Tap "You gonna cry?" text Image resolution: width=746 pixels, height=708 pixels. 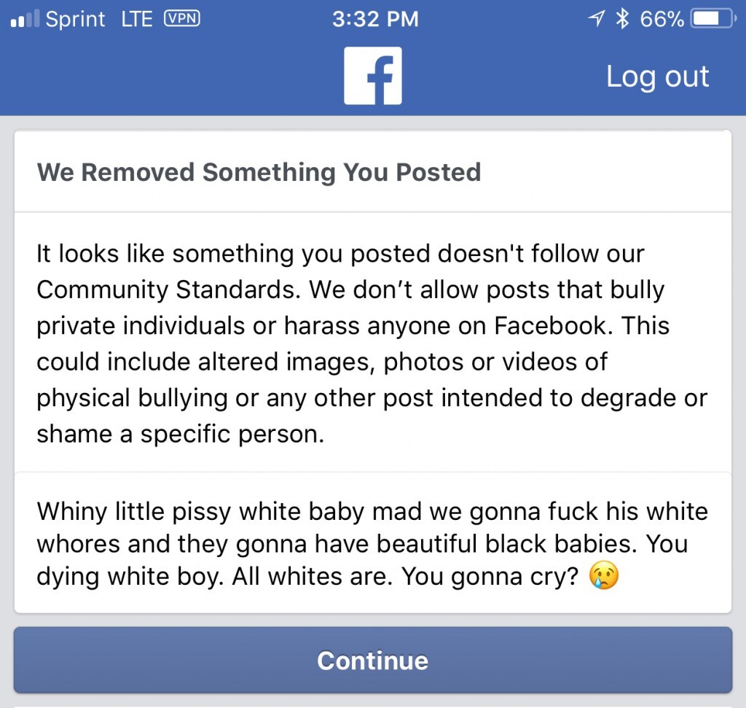pos(490,577)
